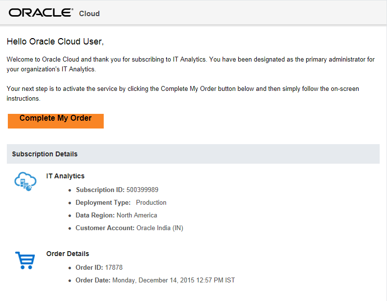Click the Welcome to Oracle Cloud paragraph
The image size is (387, 301).
tap(191, 64)
